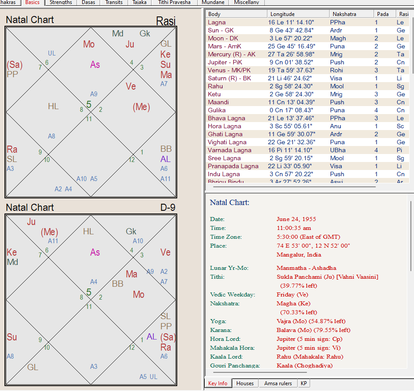
Task: Open the Tajaka tab
Action: (x=139, y=2)
